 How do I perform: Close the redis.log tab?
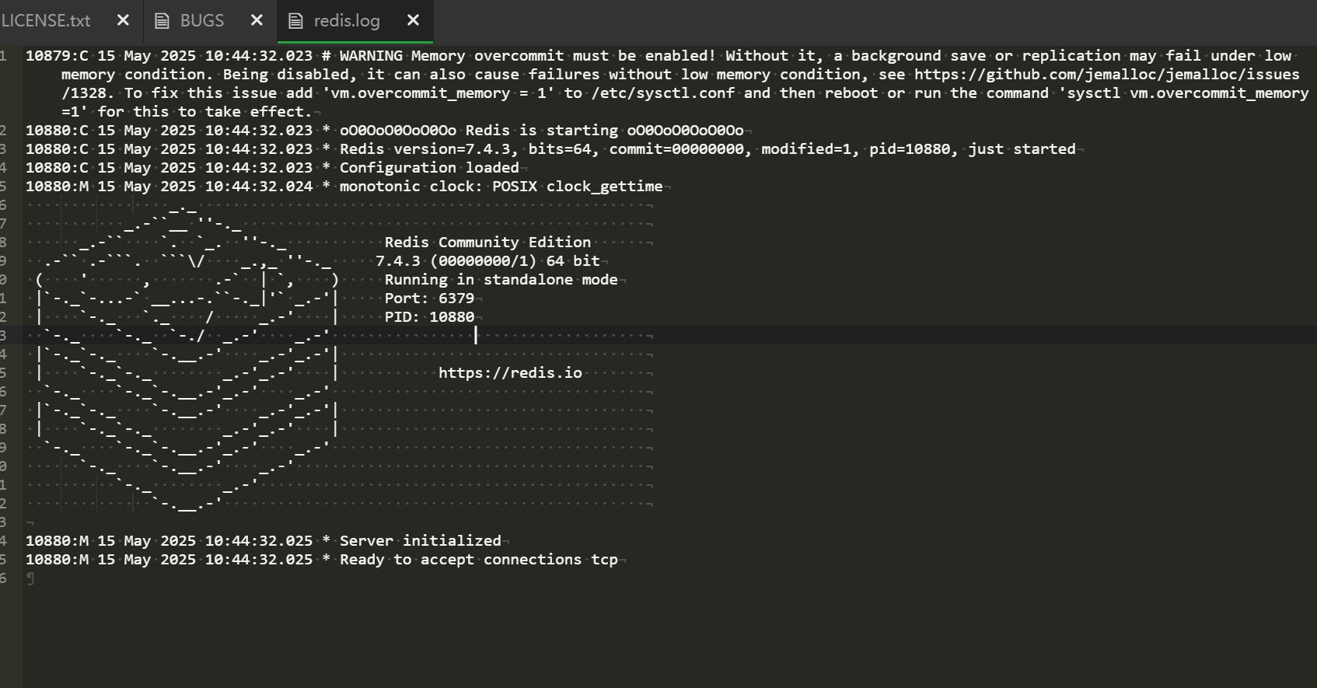[414, 21]
